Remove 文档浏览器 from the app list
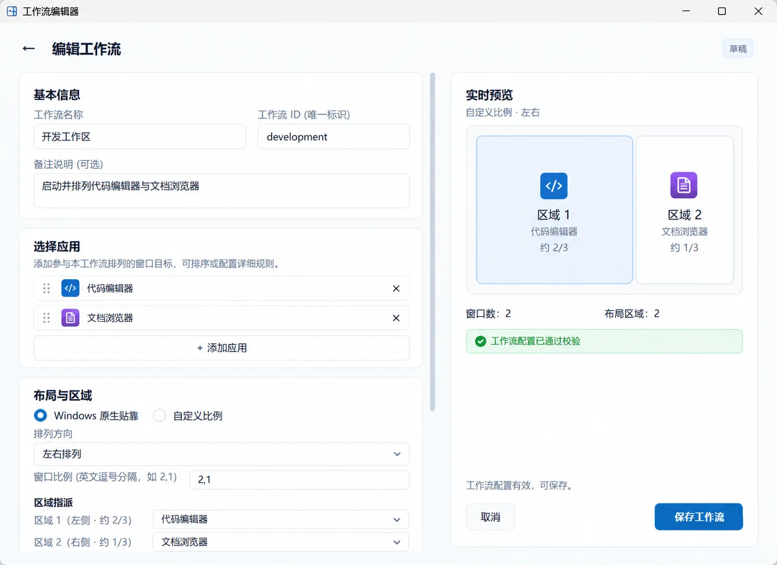This screenshot has width=777, height=565. coord(396,318)
